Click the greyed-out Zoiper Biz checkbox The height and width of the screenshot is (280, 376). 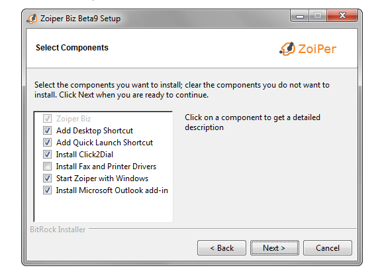click(47, 119)
